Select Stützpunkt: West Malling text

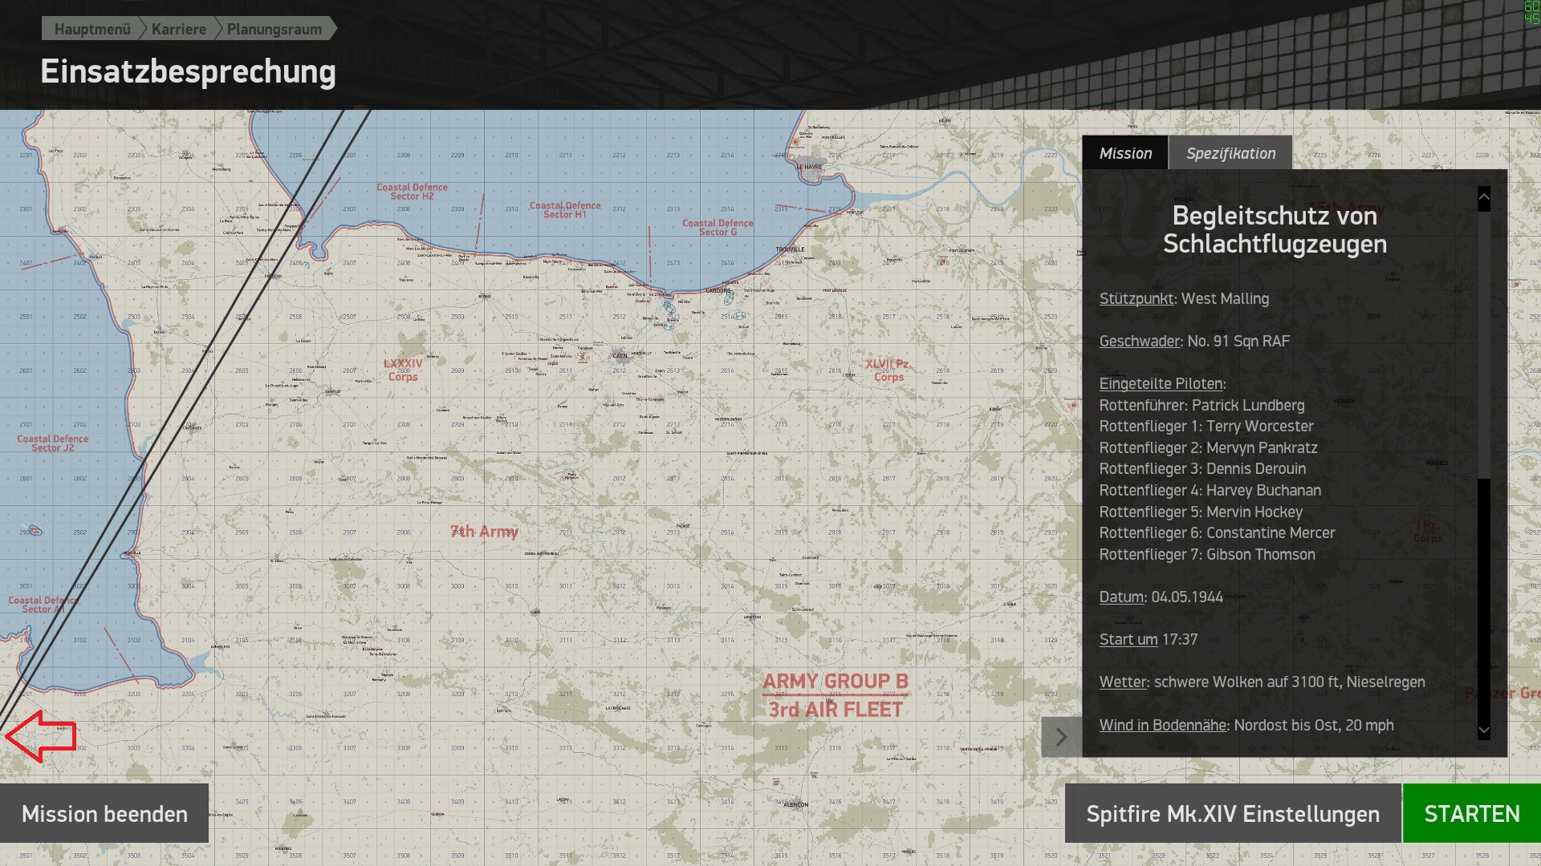1184,299
